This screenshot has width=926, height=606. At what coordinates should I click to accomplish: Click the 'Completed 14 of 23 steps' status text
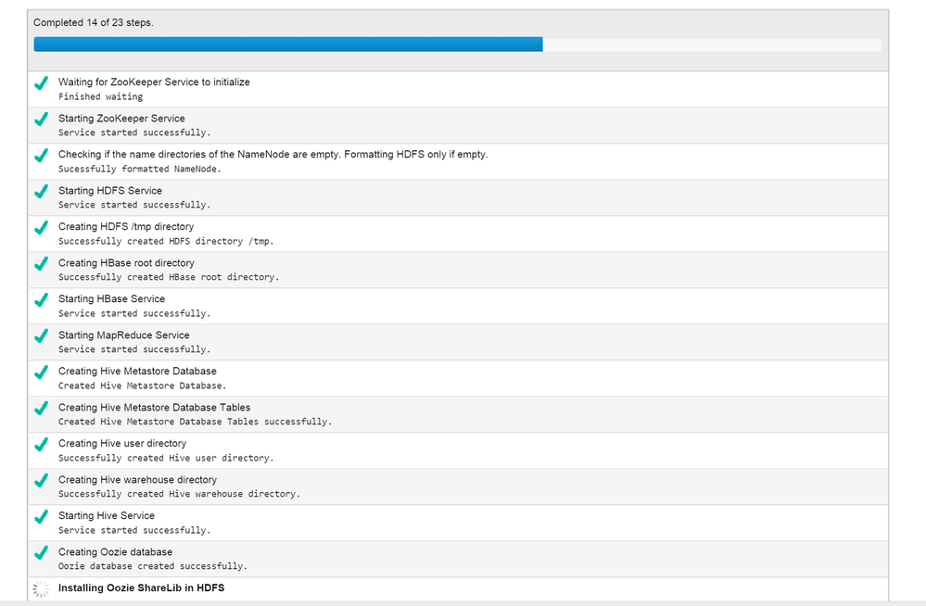pos(94,22)
